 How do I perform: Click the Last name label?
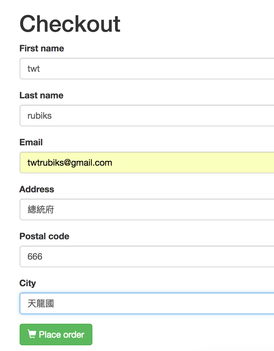pyautogui.click(x=41, y=96)
